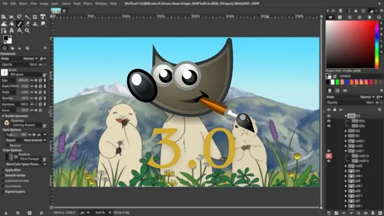Restore tool preset icon at bottom
Viewport: 384px width, 216px height.
[18, 213]
